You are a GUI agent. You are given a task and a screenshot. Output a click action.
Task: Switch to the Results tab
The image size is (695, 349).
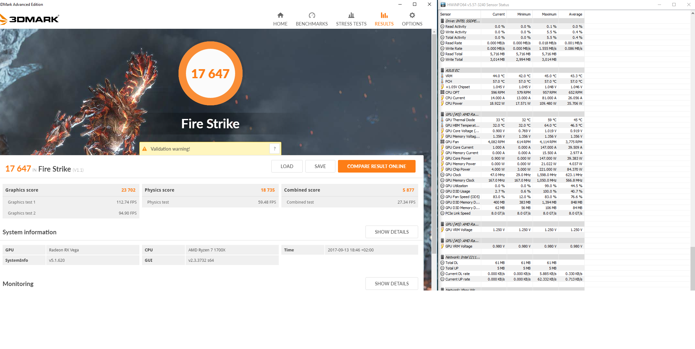click(384, 19)
